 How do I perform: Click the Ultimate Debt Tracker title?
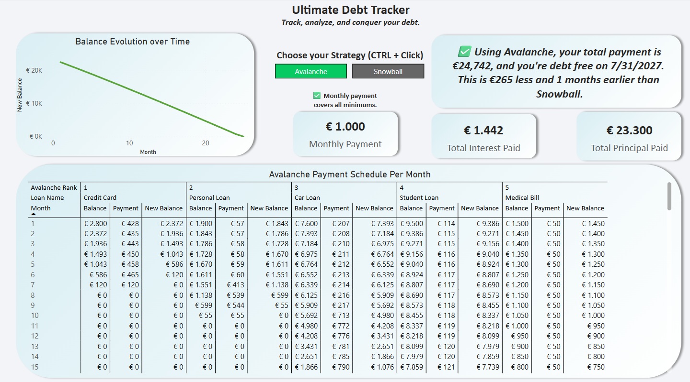click(x=351, y=10)
